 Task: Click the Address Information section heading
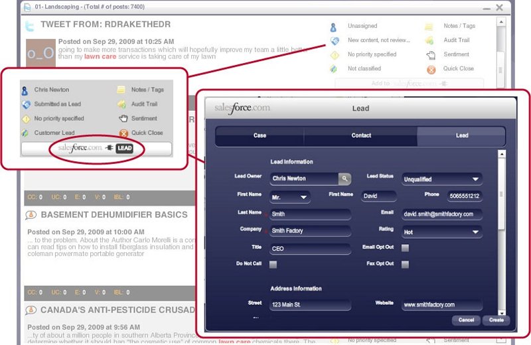coord(296,289)
